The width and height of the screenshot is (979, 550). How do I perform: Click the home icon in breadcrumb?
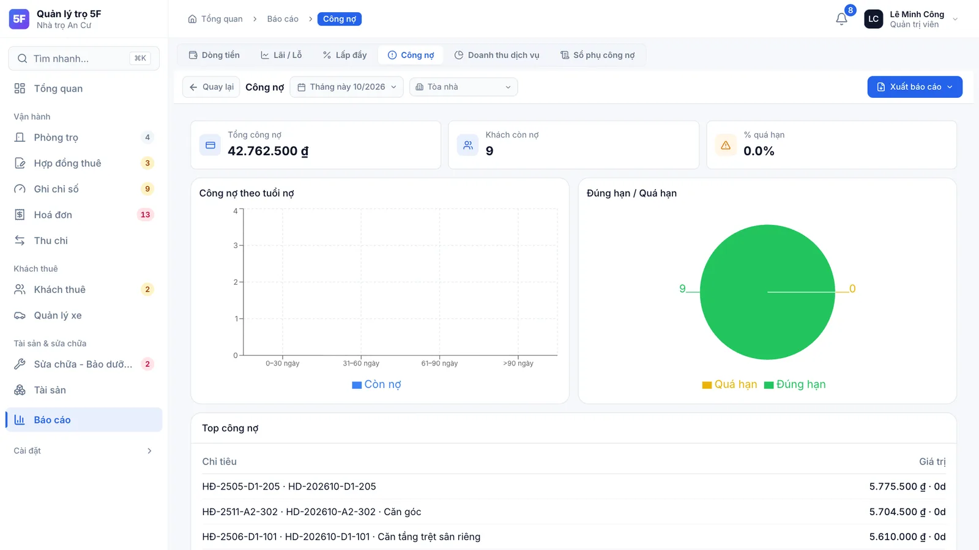pyautogui.click(x=192, y=19)
